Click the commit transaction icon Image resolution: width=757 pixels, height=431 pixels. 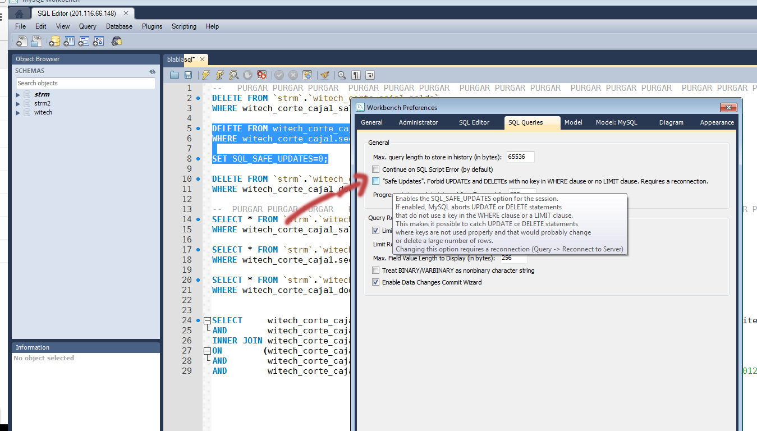pos(279,75)
